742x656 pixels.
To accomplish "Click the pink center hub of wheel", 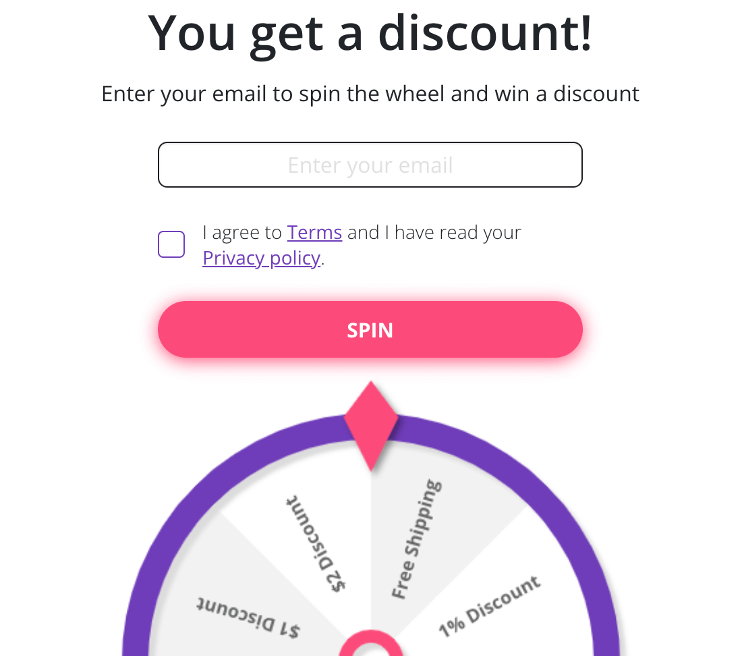I will tap(371, 644).
